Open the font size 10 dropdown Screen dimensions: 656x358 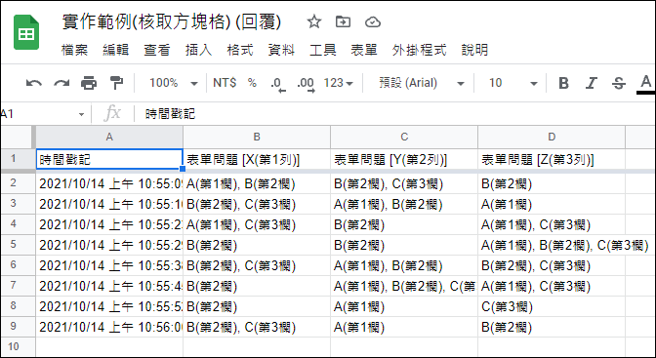(x=512, y=83)
